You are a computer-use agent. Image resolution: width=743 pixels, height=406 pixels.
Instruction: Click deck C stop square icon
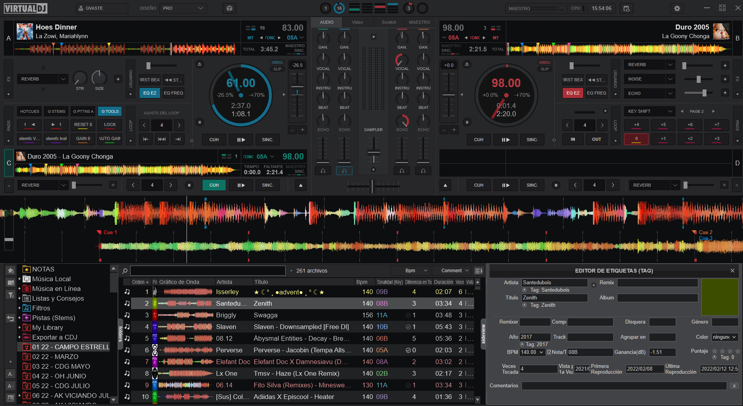click(189, 185)
